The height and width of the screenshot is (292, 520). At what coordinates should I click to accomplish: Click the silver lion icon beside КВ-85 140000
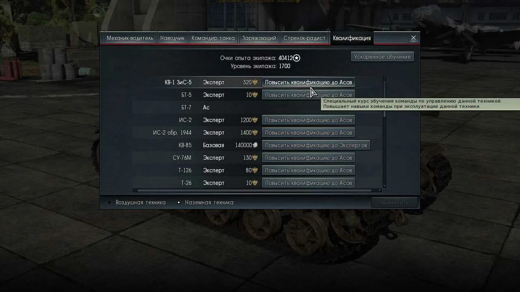point(255,145)
